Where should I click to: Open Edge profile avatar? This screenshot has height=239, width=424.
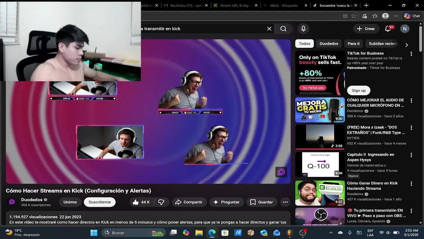[385, 16]
